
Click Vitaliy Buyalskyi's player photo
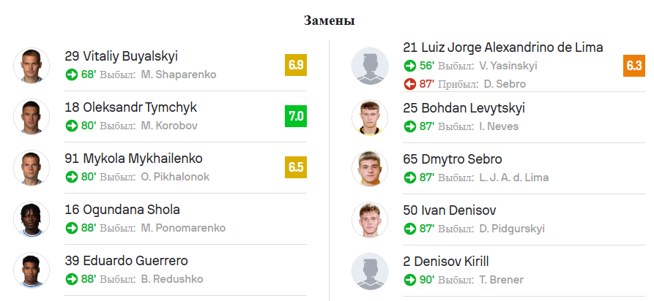[x=31, y=66]
